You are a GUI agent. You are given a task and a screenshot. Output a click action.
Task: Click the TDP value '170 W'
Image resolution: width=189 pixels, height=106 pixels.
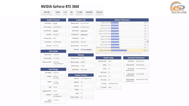55,87
